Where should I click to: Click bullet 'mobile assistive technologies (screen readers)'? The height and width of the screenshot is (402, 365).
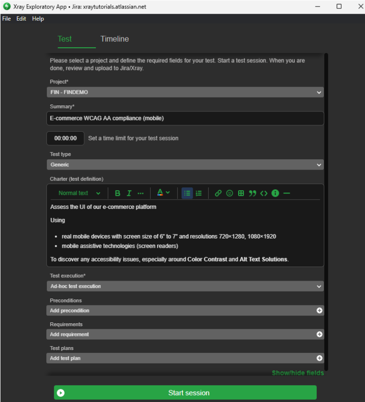tap(120, 246)
